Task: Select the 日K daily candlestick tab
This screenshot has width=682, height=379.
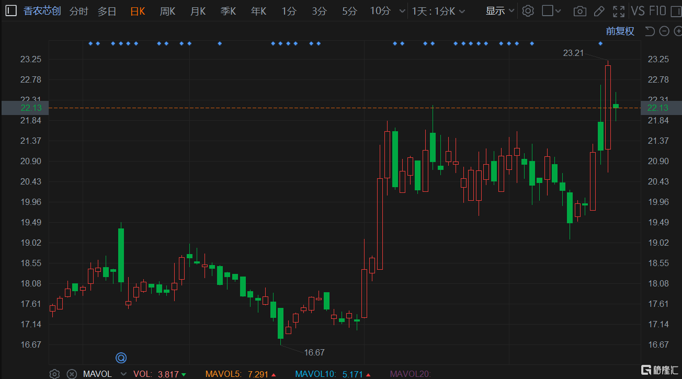Action: (138, 11)
